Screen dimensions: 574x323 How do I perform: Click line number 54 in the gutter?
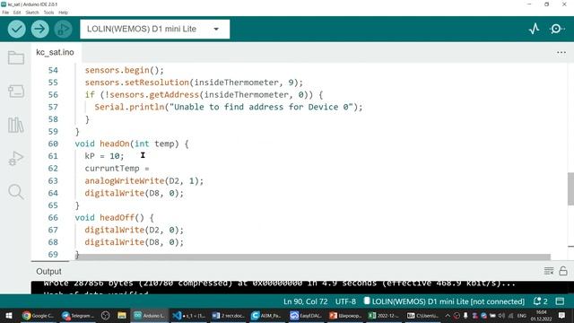53,70
